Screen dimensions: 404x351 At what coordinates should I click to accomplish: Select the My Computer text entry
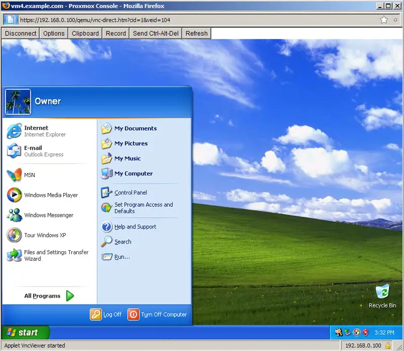[x=133, y=173]
